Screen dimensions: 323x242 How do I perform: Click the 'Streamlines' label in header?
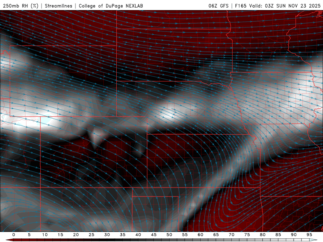click(x=59, y=6)
